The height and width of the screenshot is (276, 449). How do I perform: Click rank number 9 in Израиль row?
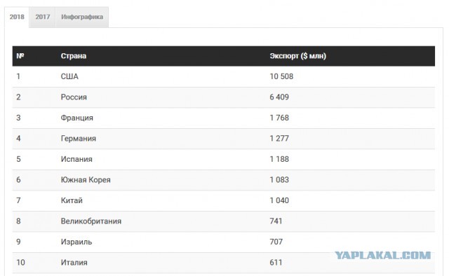(x=18, y=242)
